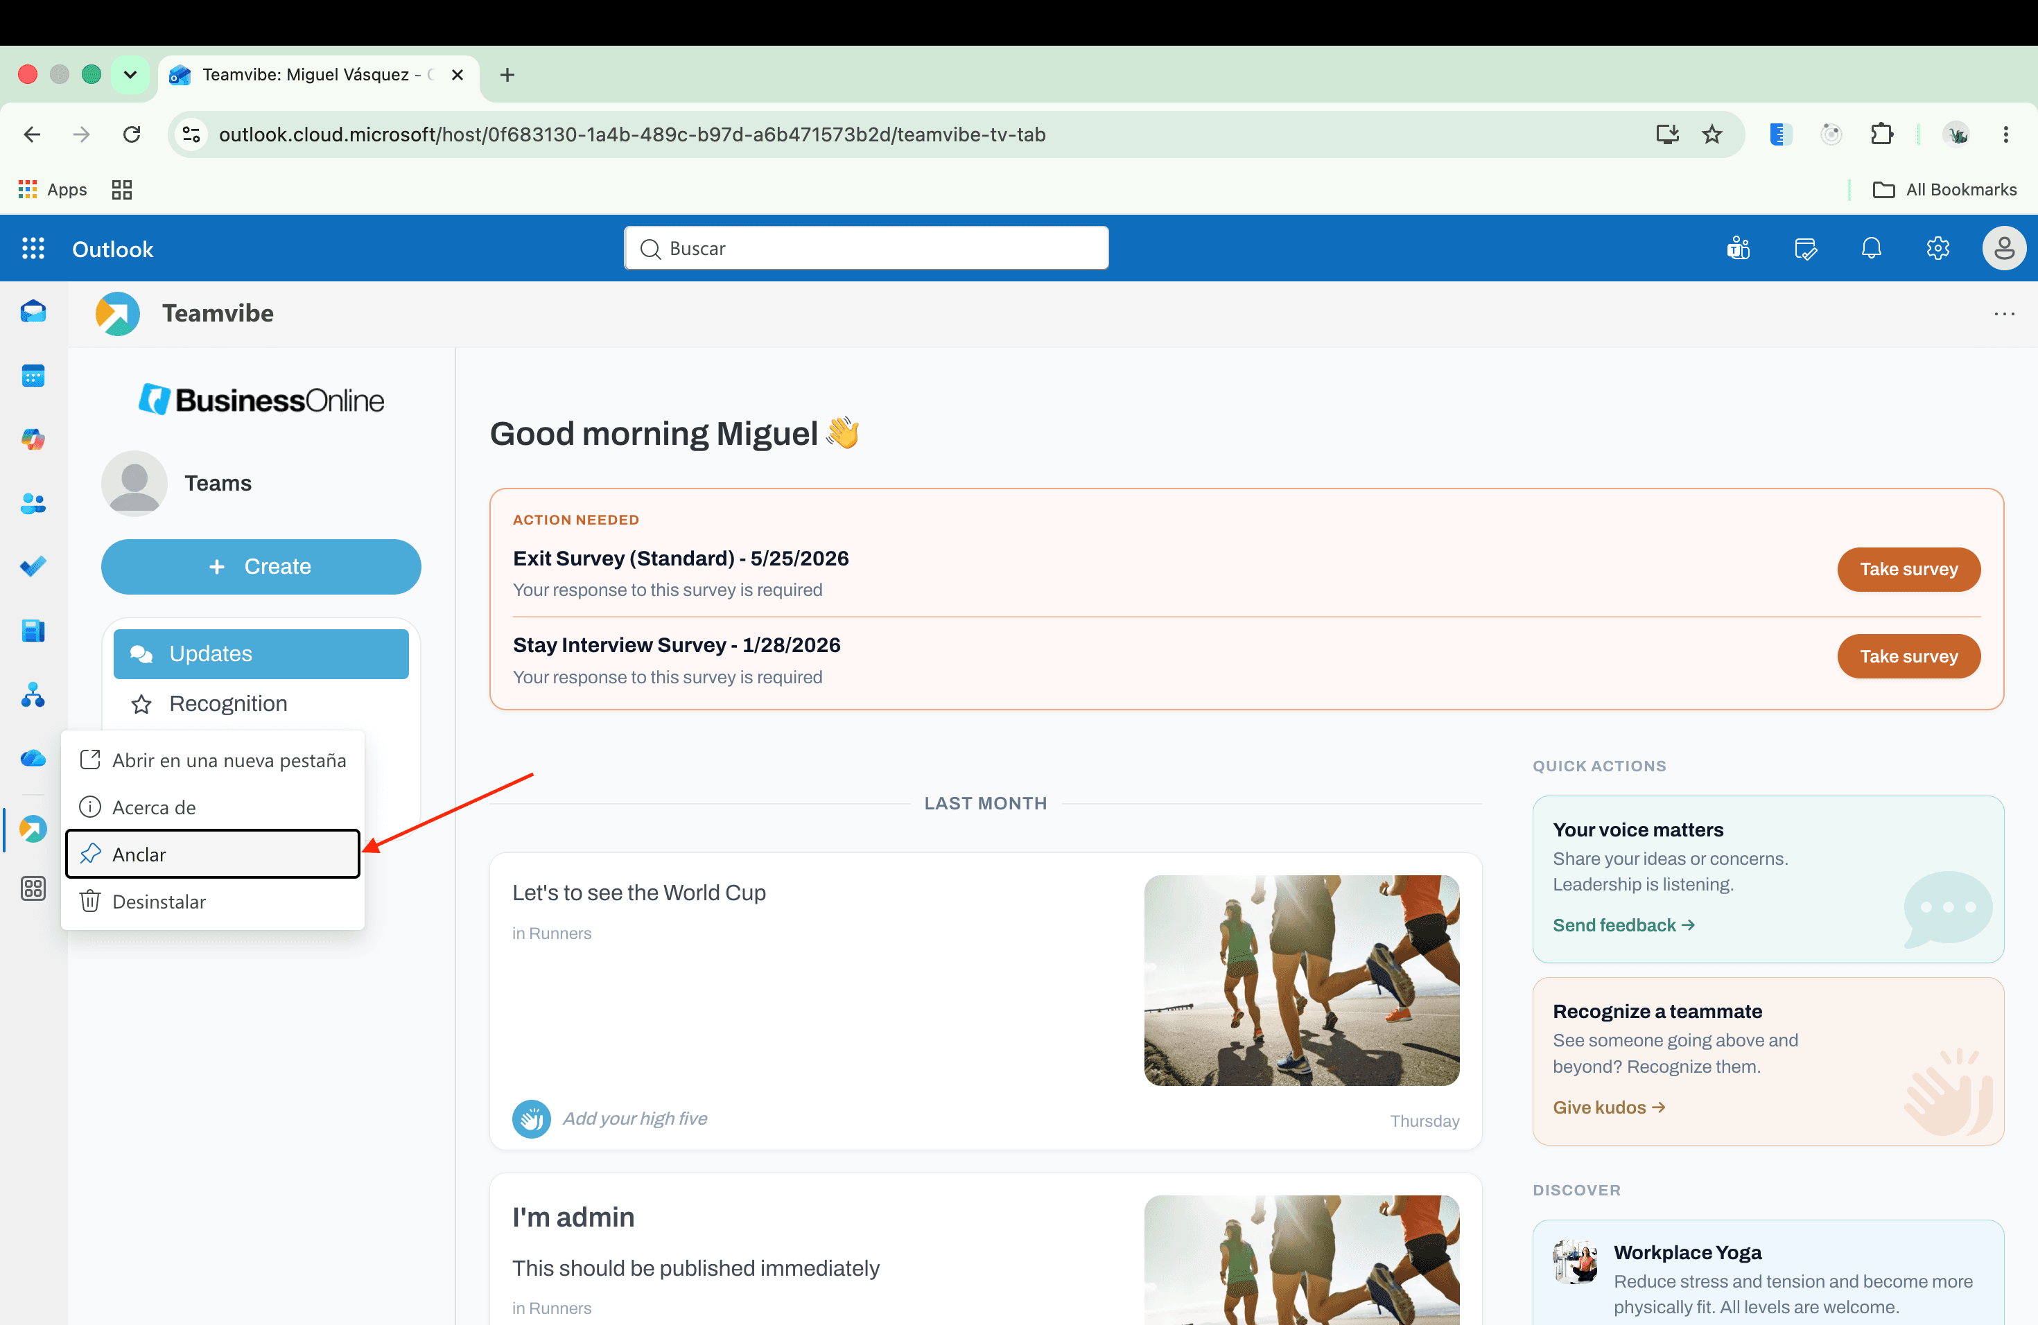Viewport: 2038px width, 1325px height.
Task: Open the Recognition navigation item
Action: pyautogui.click(x=261, y=703)
